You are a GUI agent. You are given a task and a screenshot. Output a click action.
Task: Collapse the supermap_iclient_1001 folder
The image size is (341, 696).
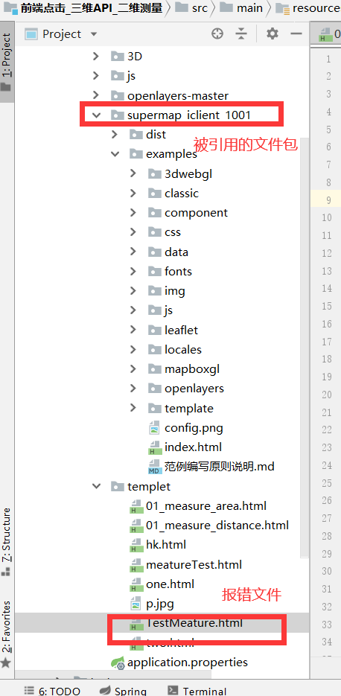click(96, 115)
